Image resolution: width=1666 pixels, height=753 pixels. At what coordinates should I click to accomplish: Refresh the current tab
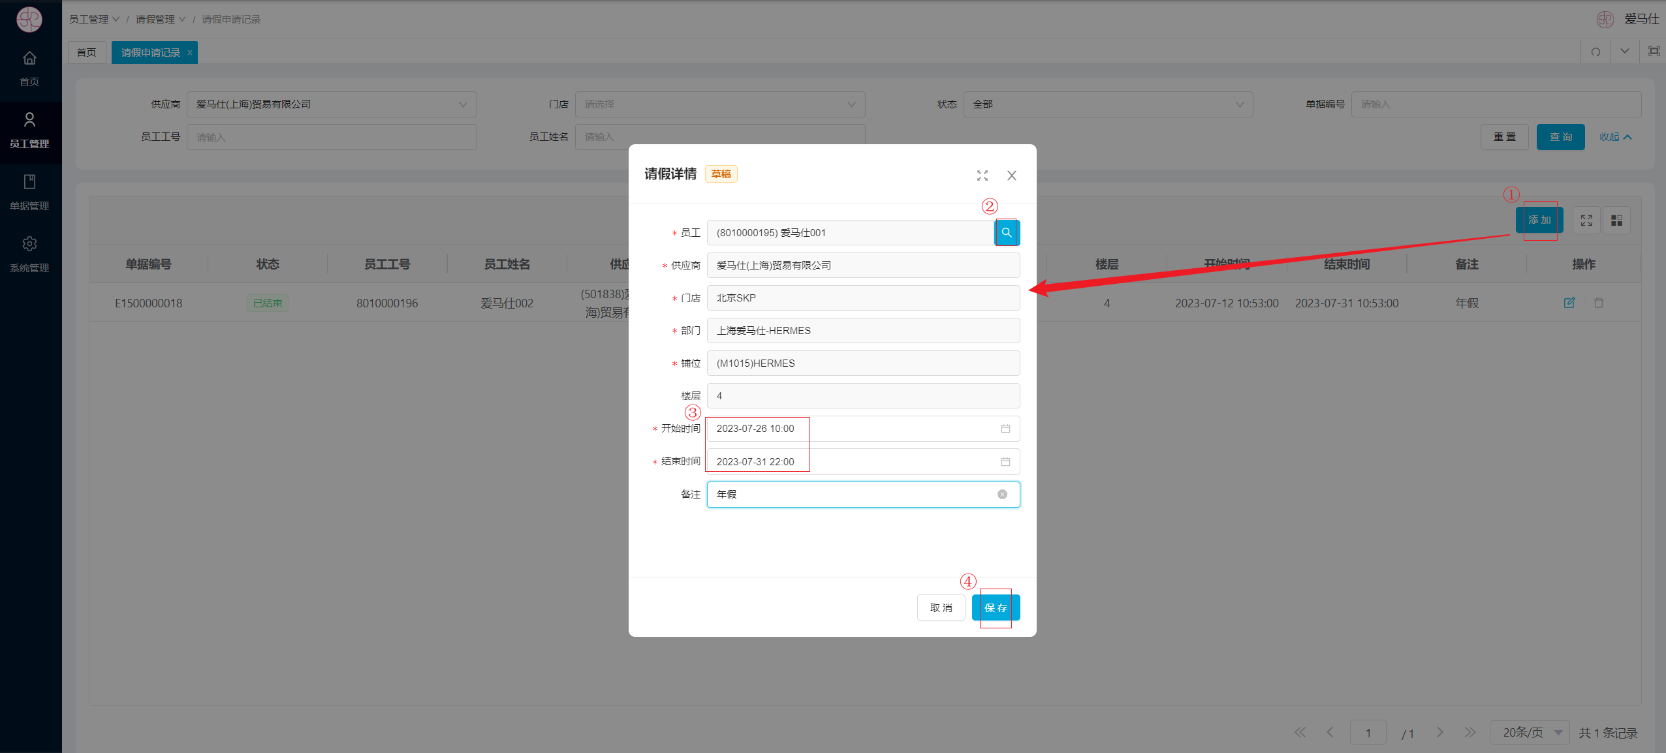[1595, 52]
